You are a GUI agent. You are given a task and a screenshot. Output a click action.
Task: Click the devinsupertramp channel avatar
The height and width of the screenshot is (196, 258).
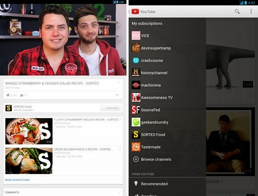point(136,48)
